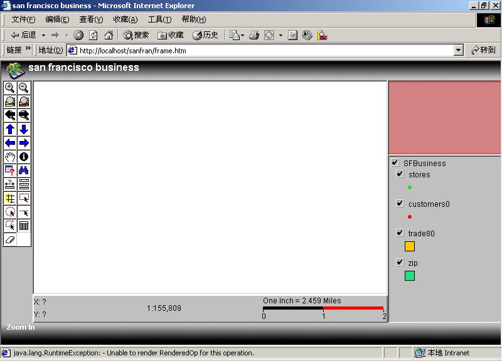
Task: Choose Select by Polygon tool
Action: 10,226
